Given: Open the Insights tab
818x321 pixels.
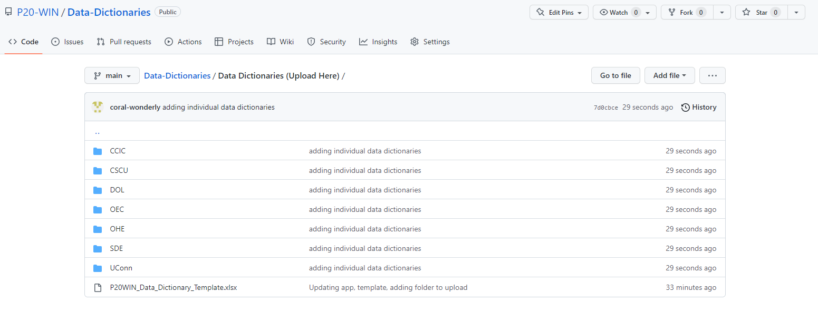Looking at the screenshot, I should pyautogui.click(x=378, y=42).
